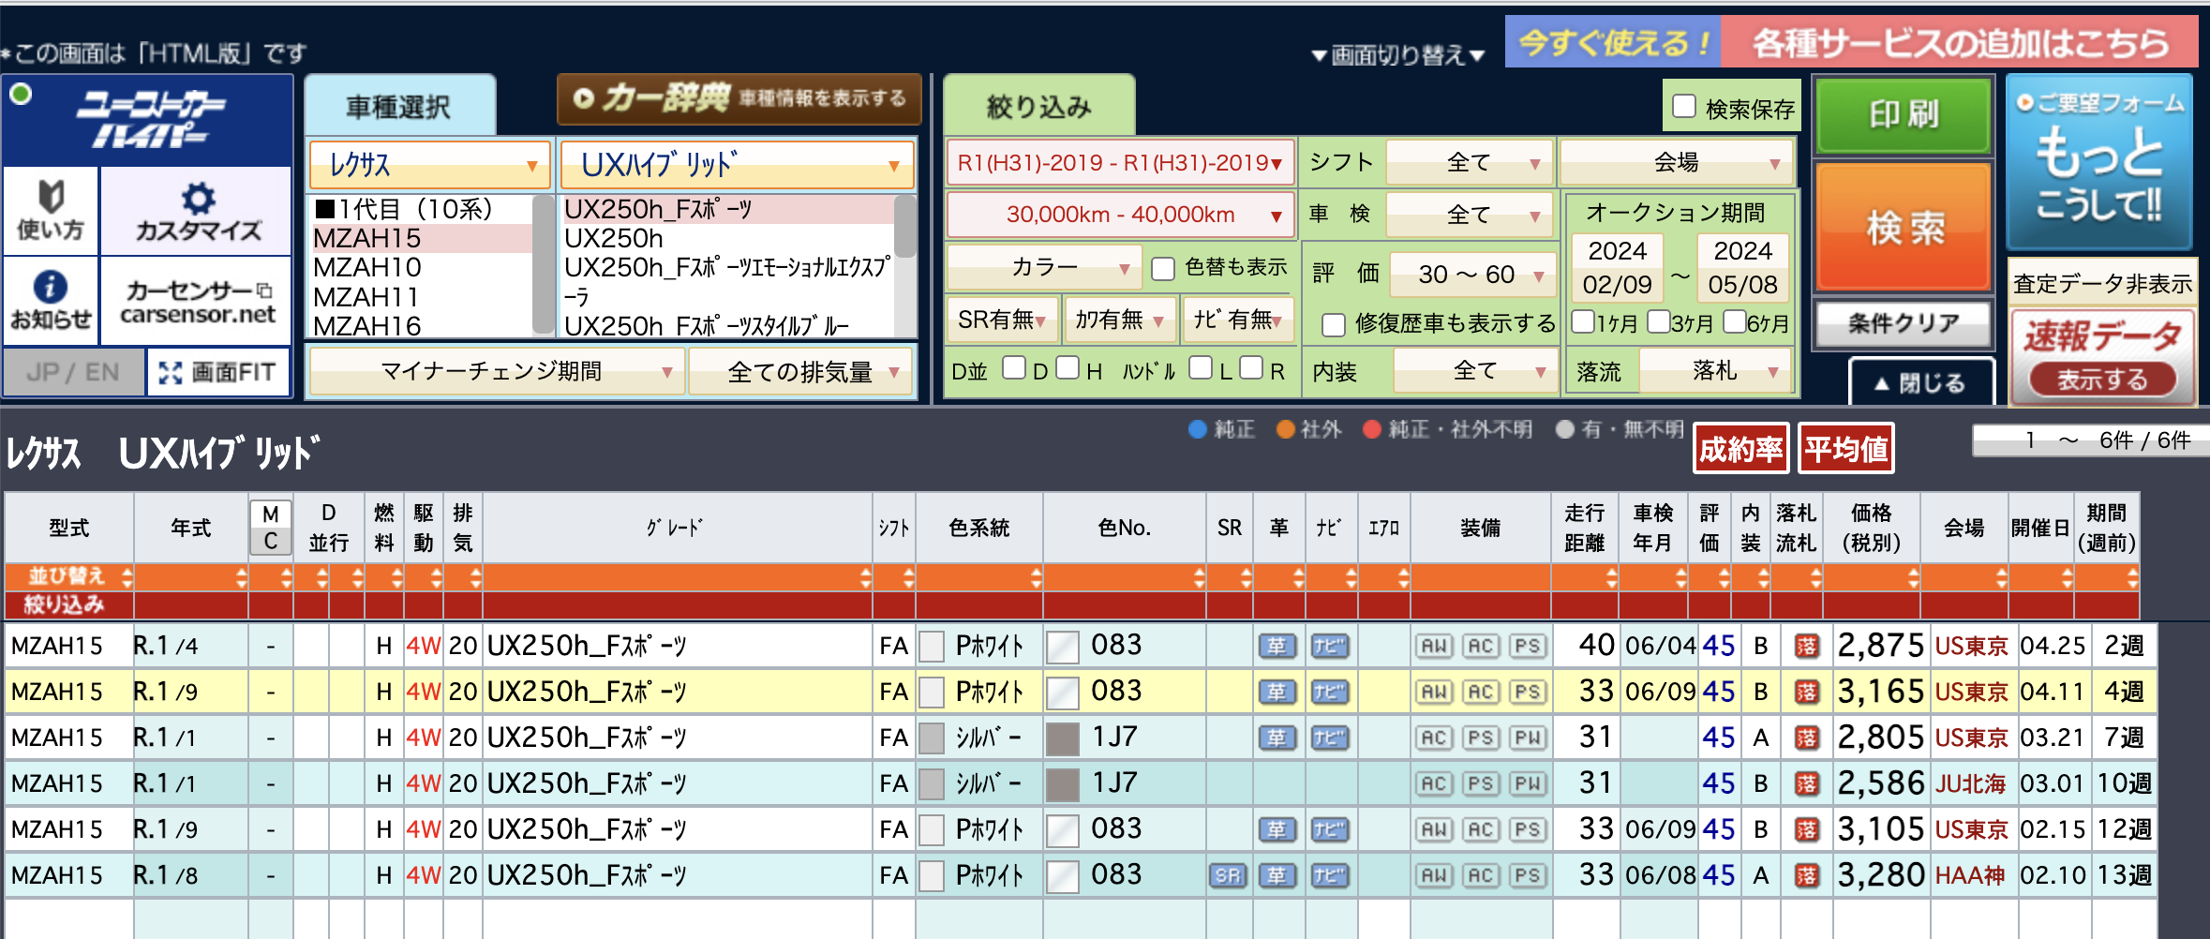Screen dimensions: 2210x939
Task: Open the carsensor.net link
Action: click(x=196, y=300)
